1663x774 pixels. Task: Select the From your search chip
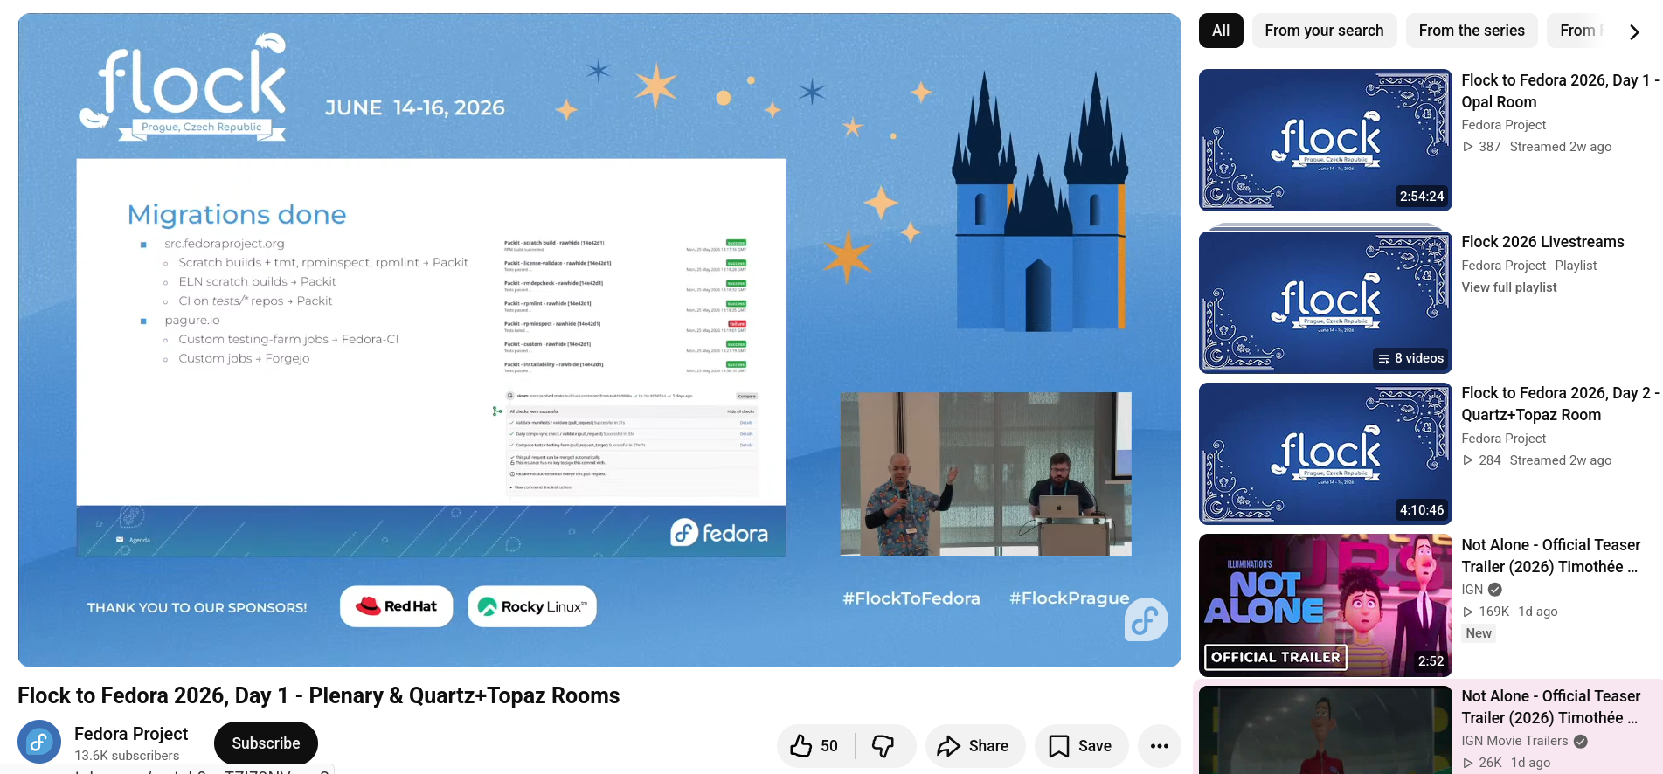click(1324, 31)
